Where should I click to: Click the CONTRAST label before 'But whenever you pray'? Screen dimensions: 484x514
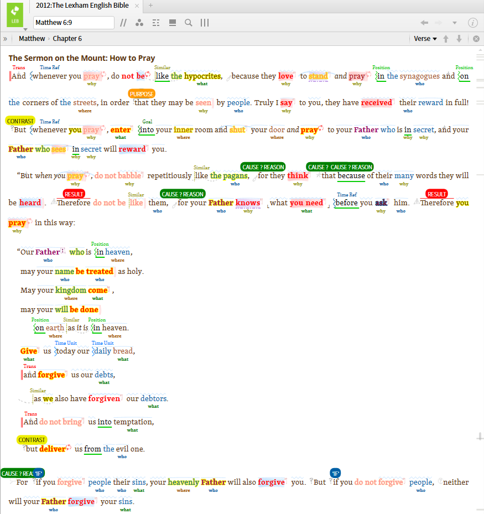point(20,121)
